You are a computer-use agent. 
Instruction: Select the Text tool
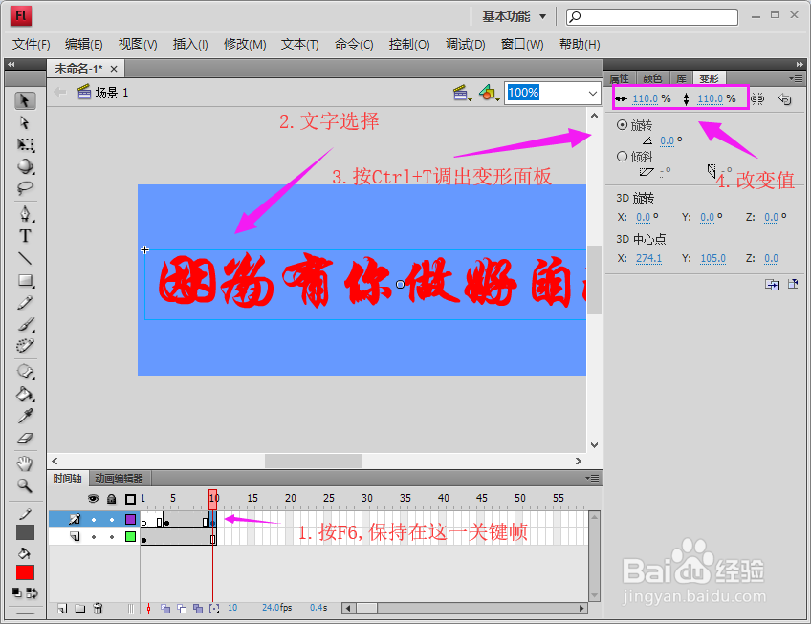tap(25, 236)
